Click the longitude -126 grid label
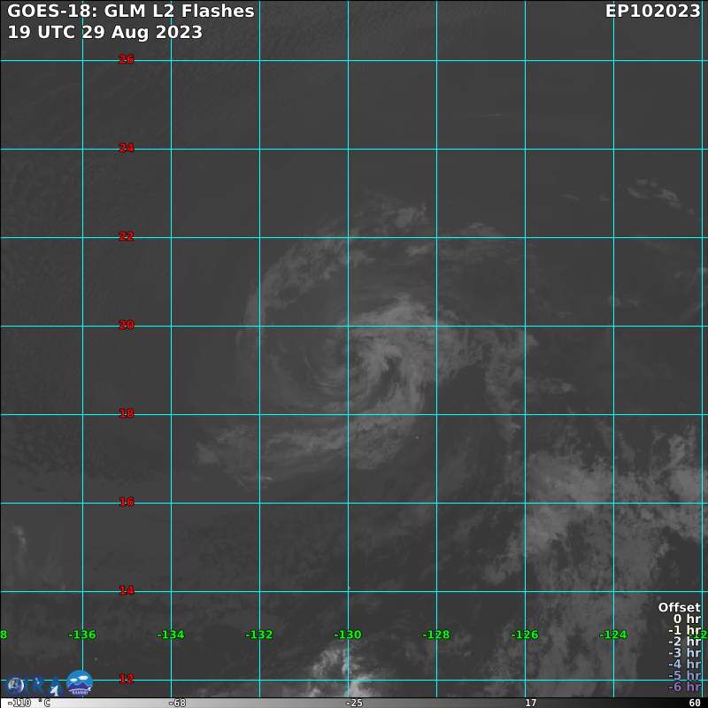Viewport: 708px width, 708px height. (525, 635)
